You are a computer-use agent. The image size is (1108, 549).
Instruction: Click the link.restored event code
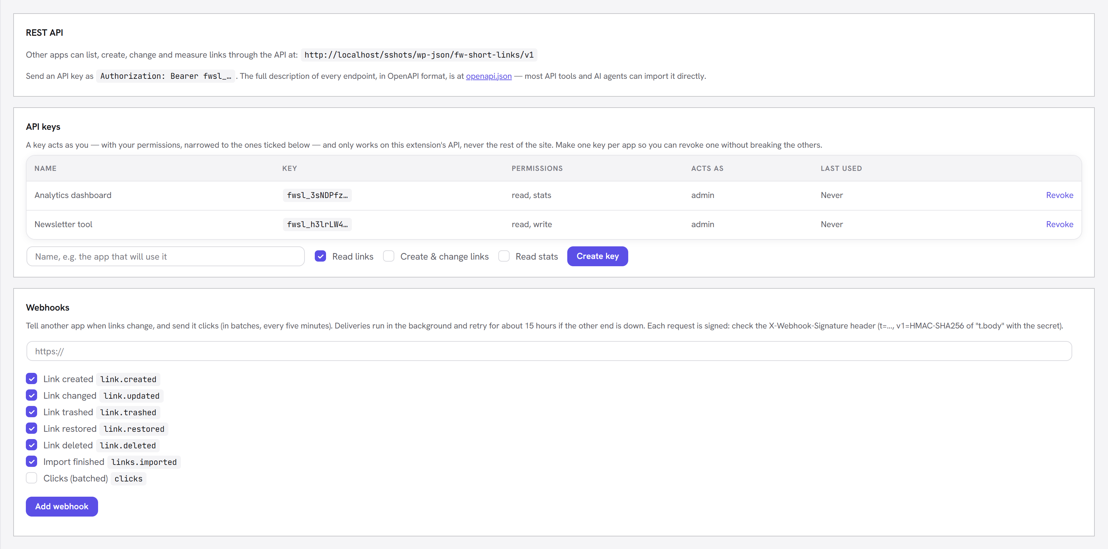tap(134, 428)
